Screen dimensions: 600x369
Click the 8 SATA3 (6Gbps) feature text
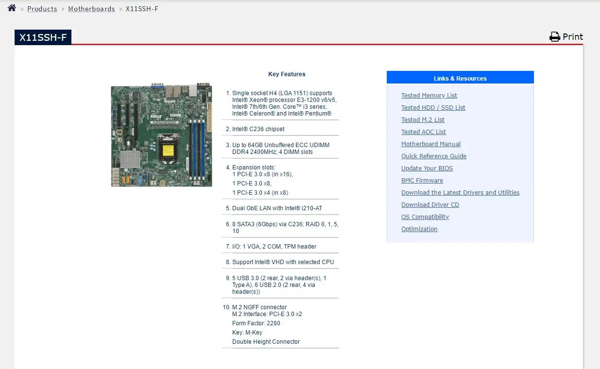[285, 228]
